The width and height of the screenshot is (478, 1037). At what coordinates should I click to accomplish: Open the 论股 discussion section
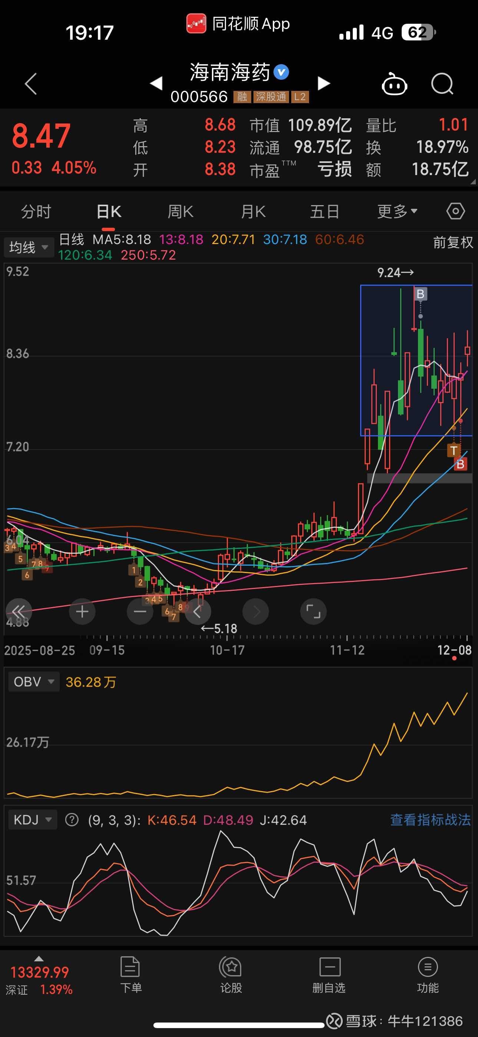coord(231,974)
